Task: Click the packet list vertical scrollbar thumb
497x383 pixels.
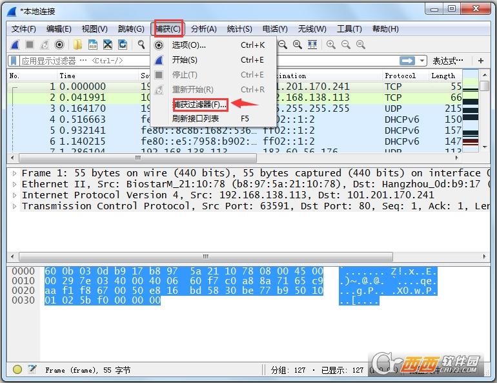Action: click(x=484, y=86)
